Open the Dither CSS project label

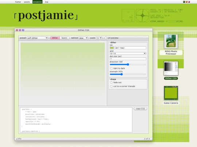pos(171,78)
